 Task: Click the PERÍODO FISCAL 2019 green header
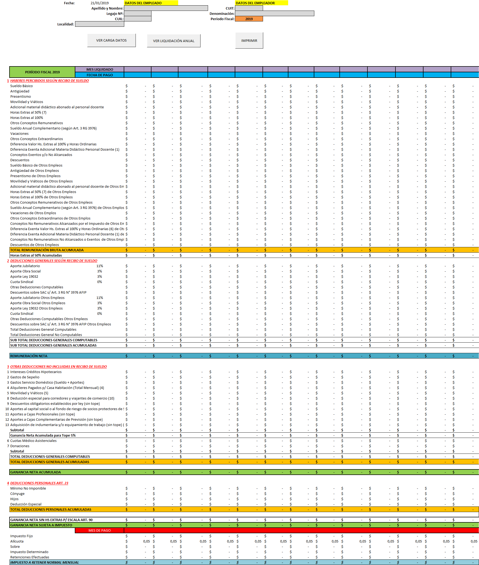tap(42, 72)
